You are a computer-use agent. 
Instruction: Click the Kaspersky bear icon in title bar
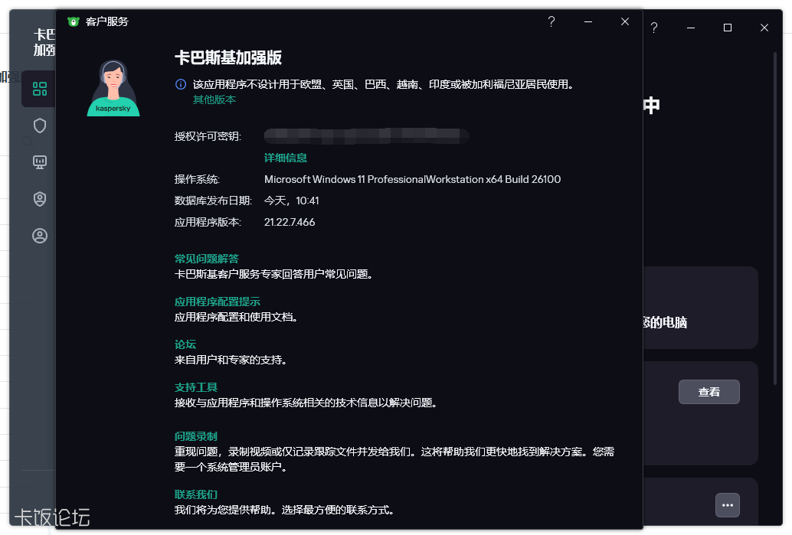tap(74, 21)
